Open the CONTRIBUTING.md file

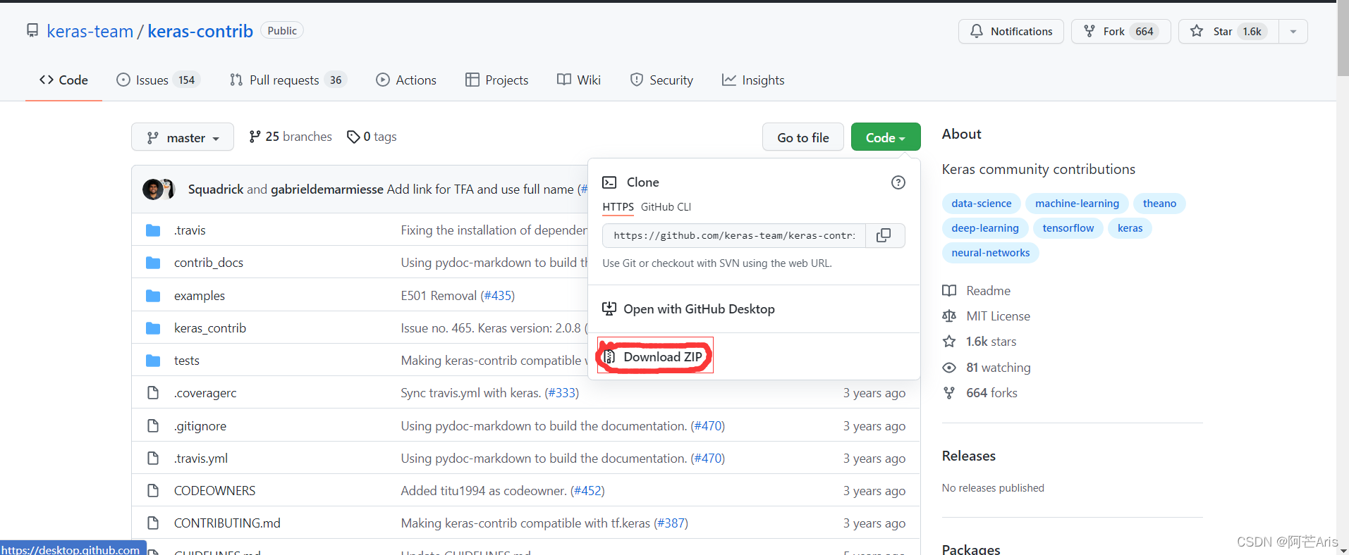[x=227, y=523]
